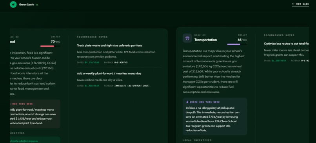
Task: Click the Food impact score bar
Action: pyautogui.click(x=50, y=46)
